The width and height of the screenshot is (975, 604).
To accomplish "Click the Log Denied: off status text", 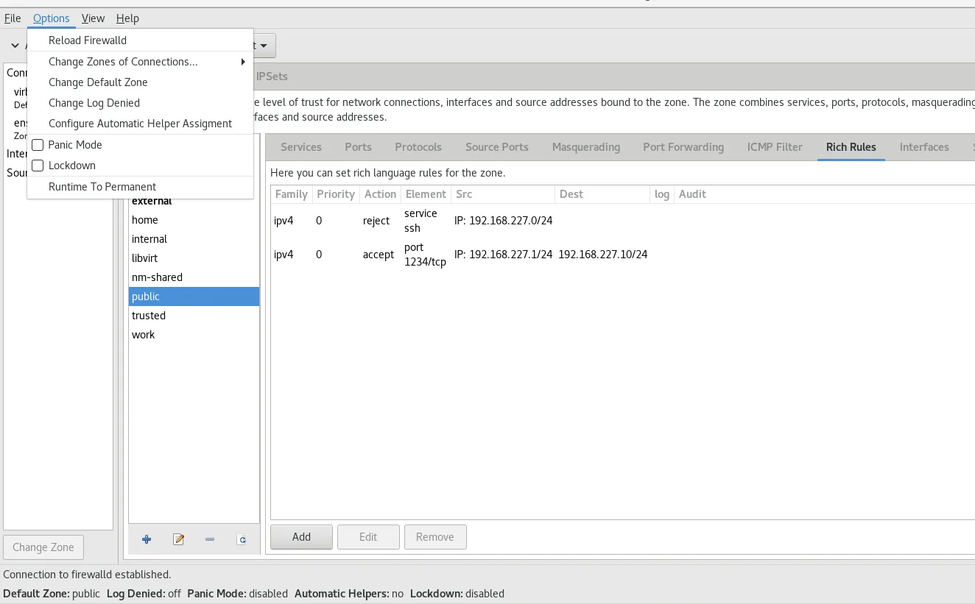I will tap(144, 594).
